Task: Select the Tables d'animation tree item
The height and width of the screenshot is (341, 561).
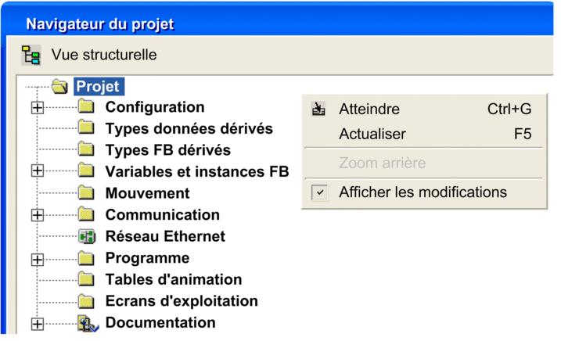Action: click(x=174, y=279)
